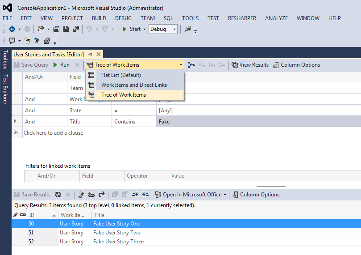Click the feedback speech bubble icon

[x=12, y=41]
